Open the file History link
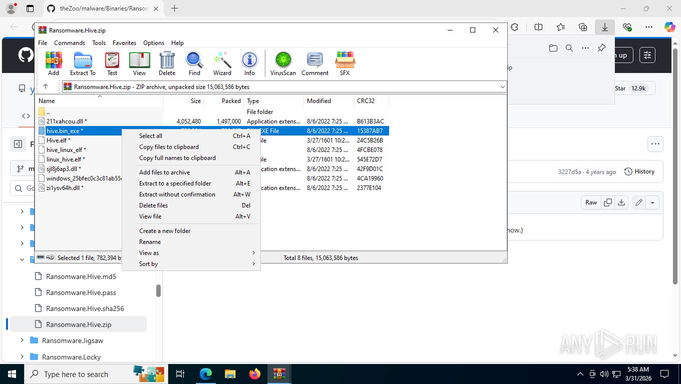 pyautogui.click(x=639, y=171)
